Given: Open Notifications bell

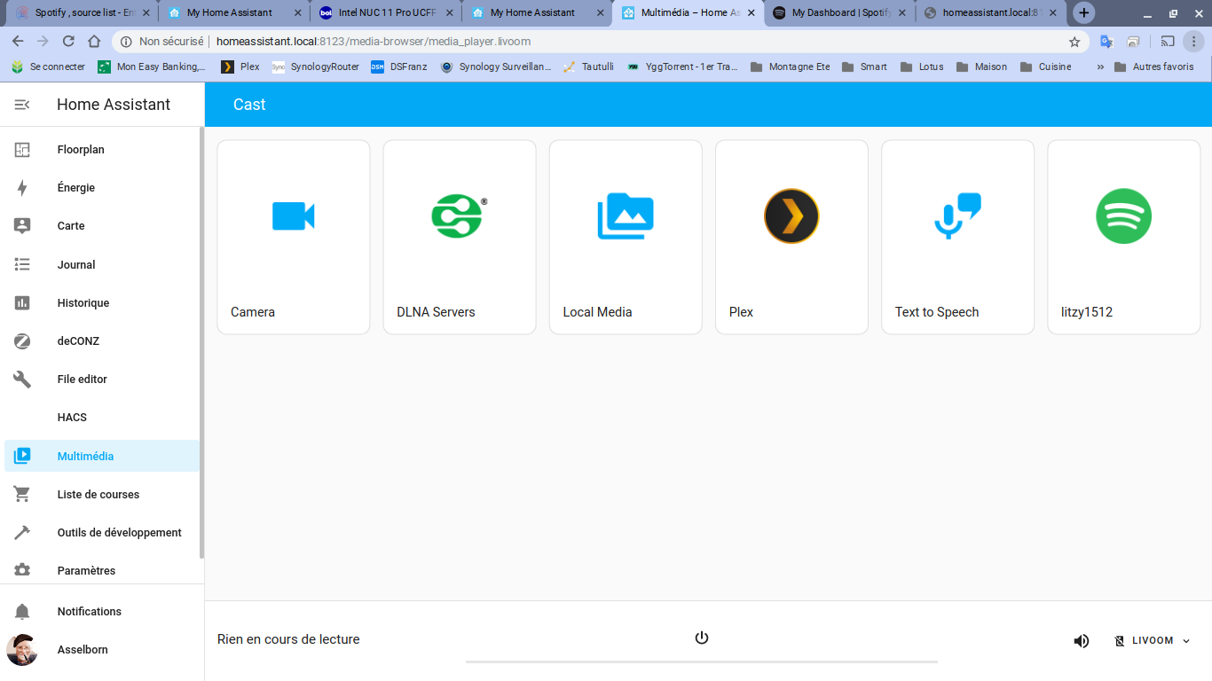Looking at the screenshot, I should pyautogui.click(x=102, y=611).
